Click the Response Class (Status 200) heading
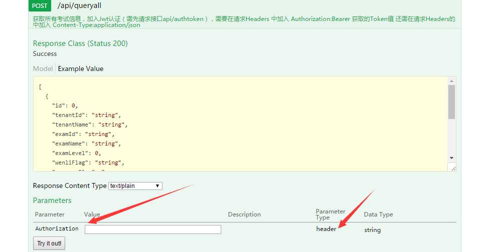This screenshot has height=252, width=492. [80, 43]
